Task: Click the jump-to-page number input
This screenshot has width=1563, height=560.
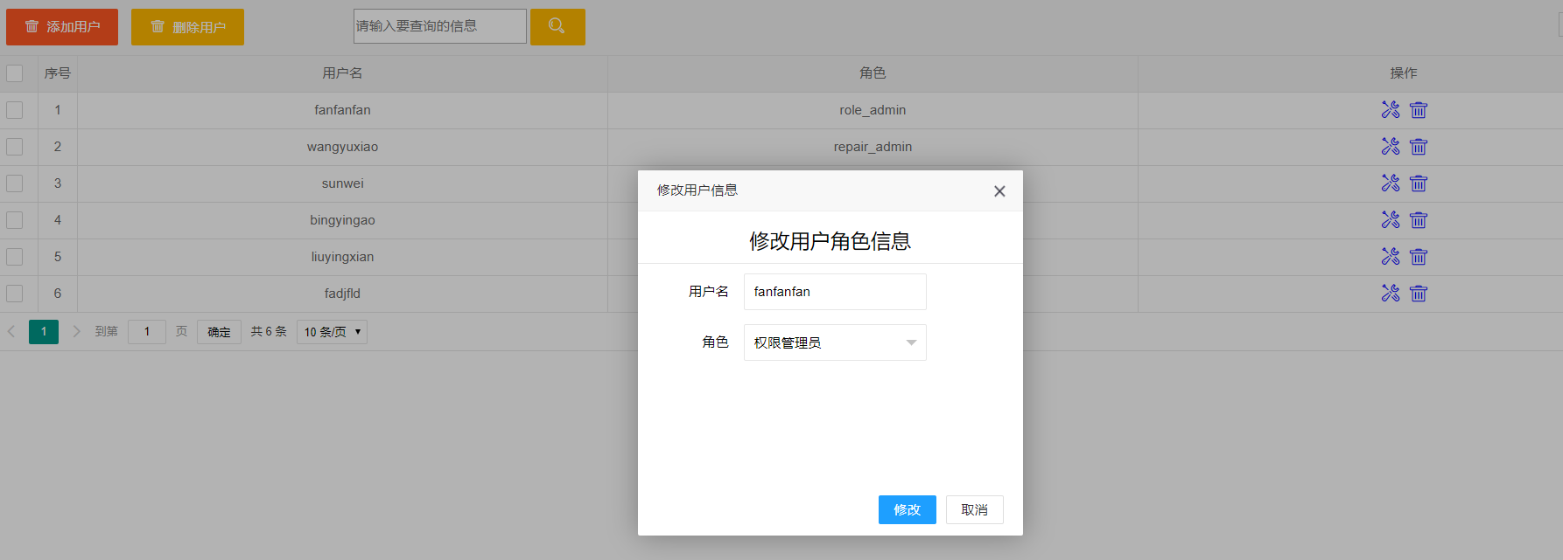Action: pos(147,332)
